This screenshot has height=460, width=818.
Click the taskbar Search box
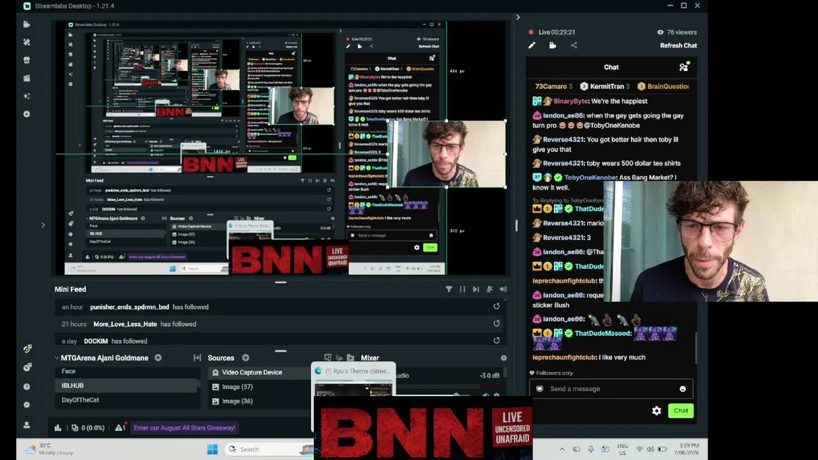[x=268, y=449]
